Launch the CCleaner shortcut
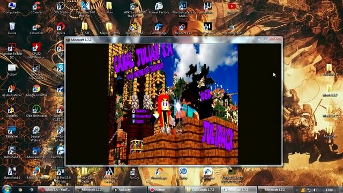The image size is (343, 193). tap(36, 8)
